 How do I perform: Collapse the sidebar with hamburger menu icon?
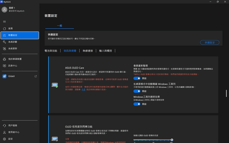pos(4,21)
